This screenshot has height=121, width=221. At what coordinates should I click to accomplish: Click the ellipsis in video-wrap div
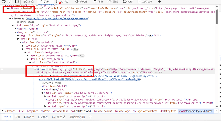point(67,46)
